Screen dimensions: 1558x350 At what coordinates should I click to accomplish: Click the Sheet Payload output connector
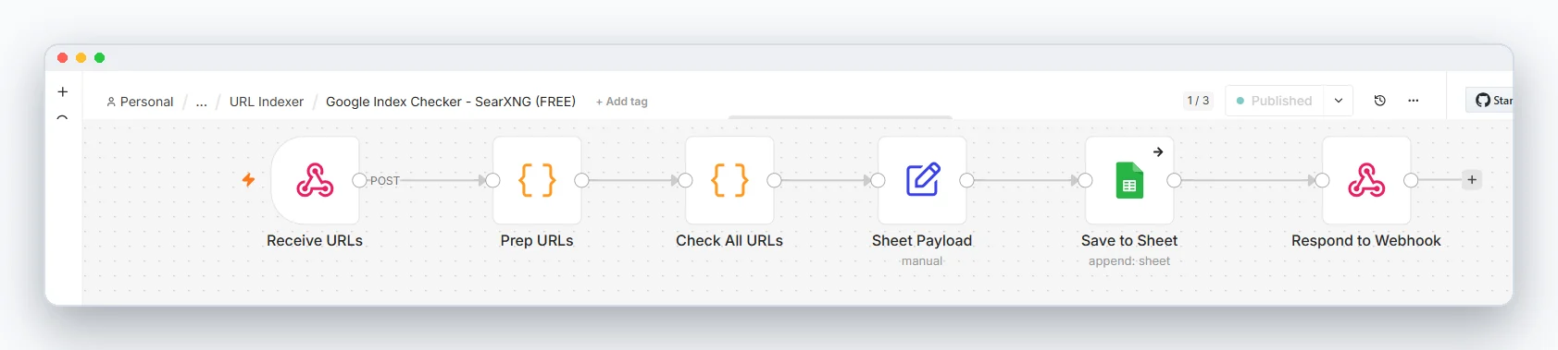click(966, 180)
